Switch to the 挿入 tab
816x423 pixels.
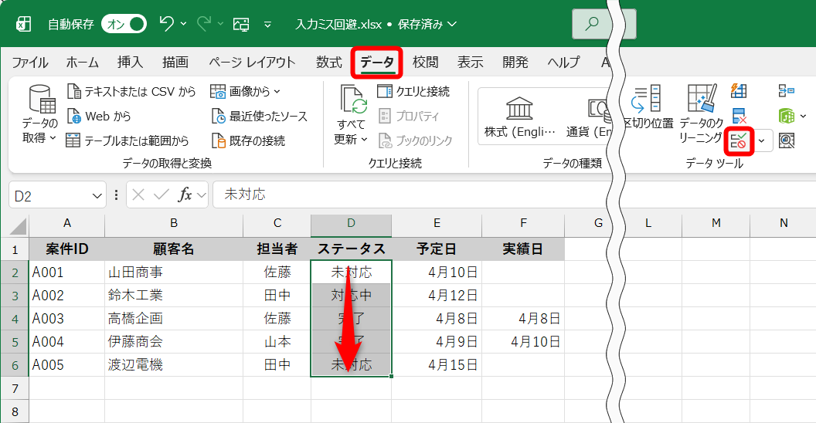pyautogui.click(x=130, y=63)
